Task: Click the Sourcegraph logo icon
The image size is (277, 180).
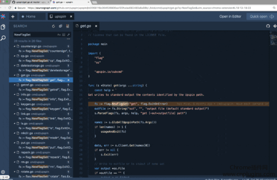Action: click(3, 17)
